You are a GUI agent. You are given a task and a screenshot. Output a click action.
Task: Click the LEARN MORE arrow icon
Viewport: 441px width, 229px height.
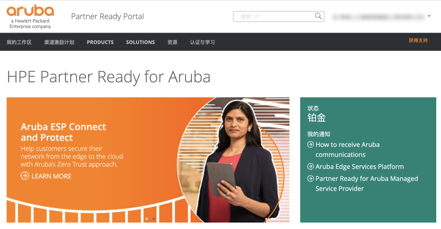25,176
